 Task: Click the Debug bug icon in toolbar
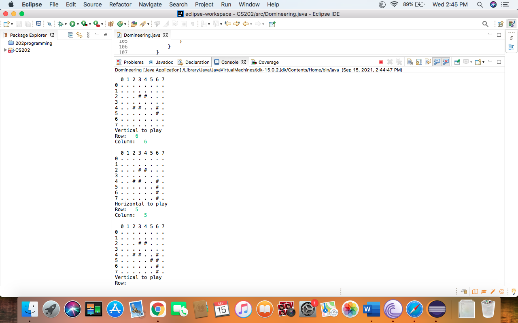pyautogui.click(x=60, y=24)
